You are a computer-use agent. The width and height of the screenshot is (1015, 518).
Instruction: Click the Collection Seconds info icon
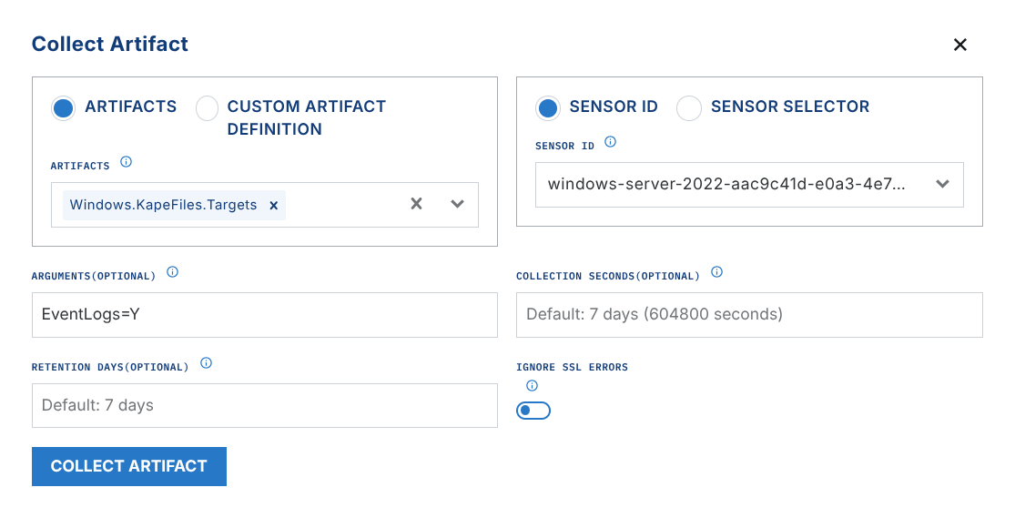[716, 272]
